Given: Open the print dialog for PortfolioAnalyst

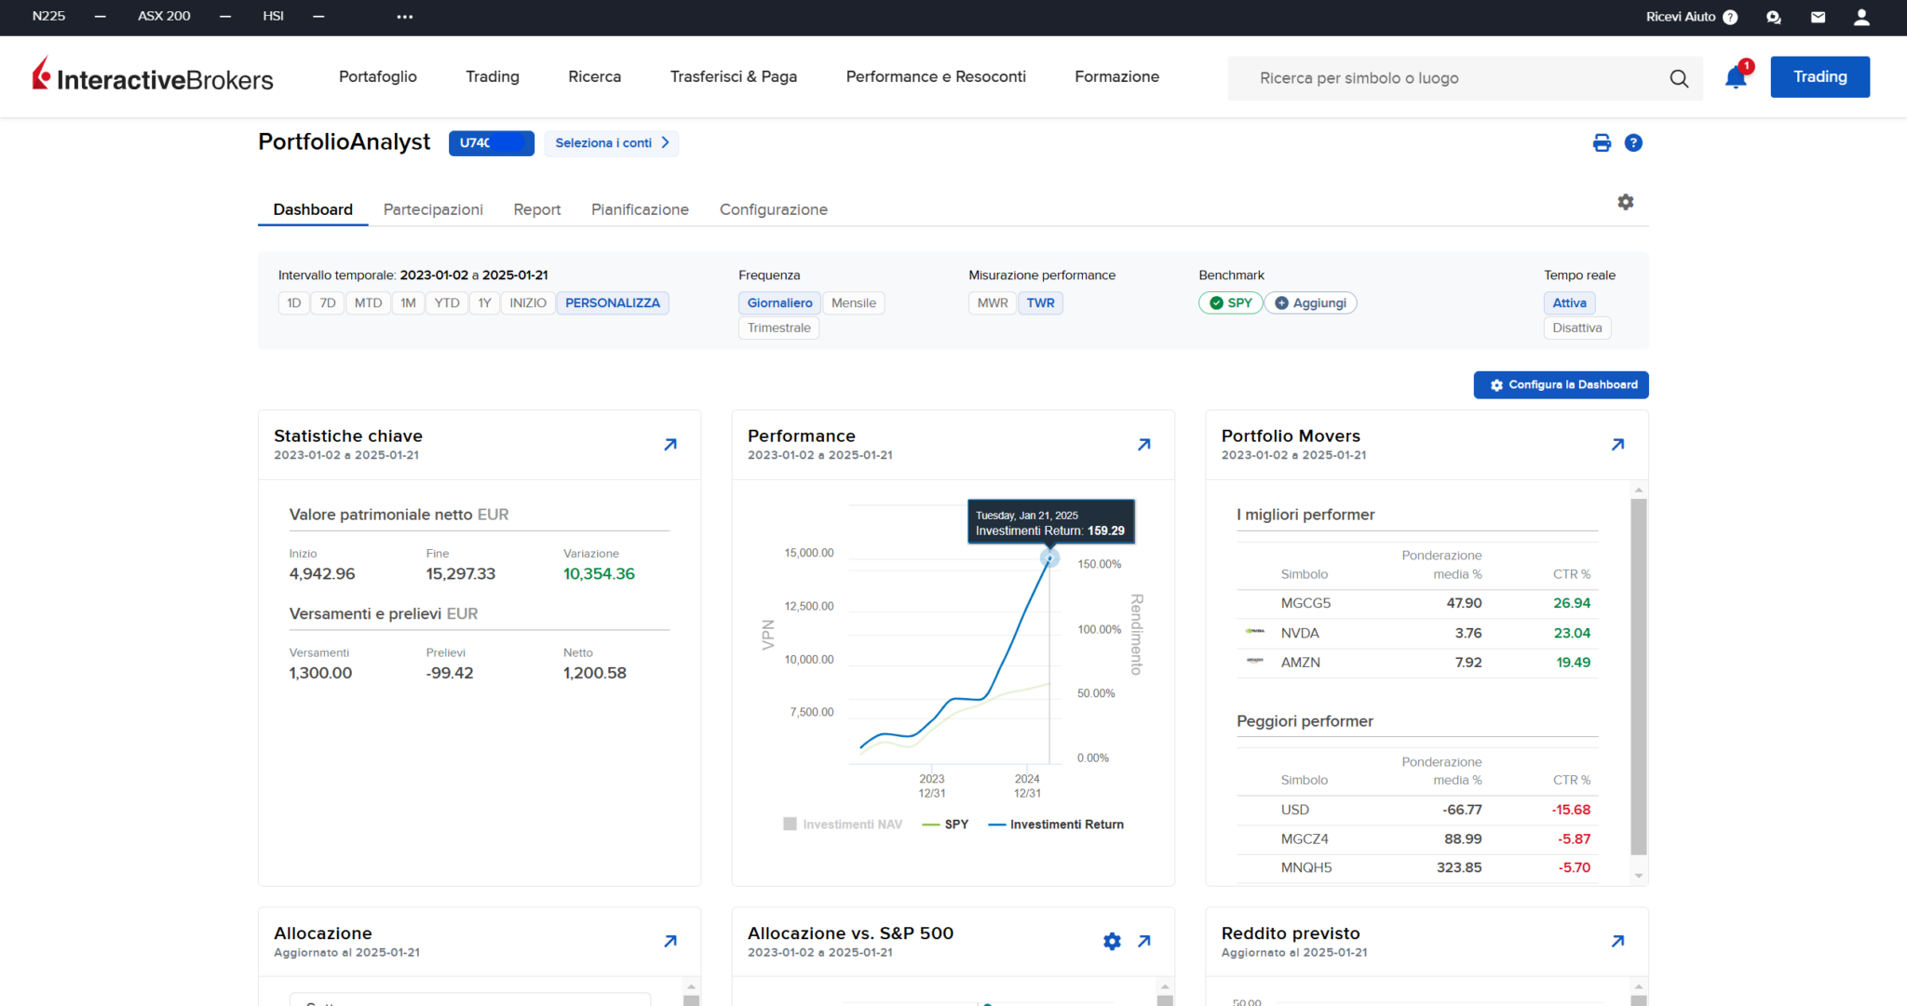Looking at the screenshot, I should point(1602,142).
